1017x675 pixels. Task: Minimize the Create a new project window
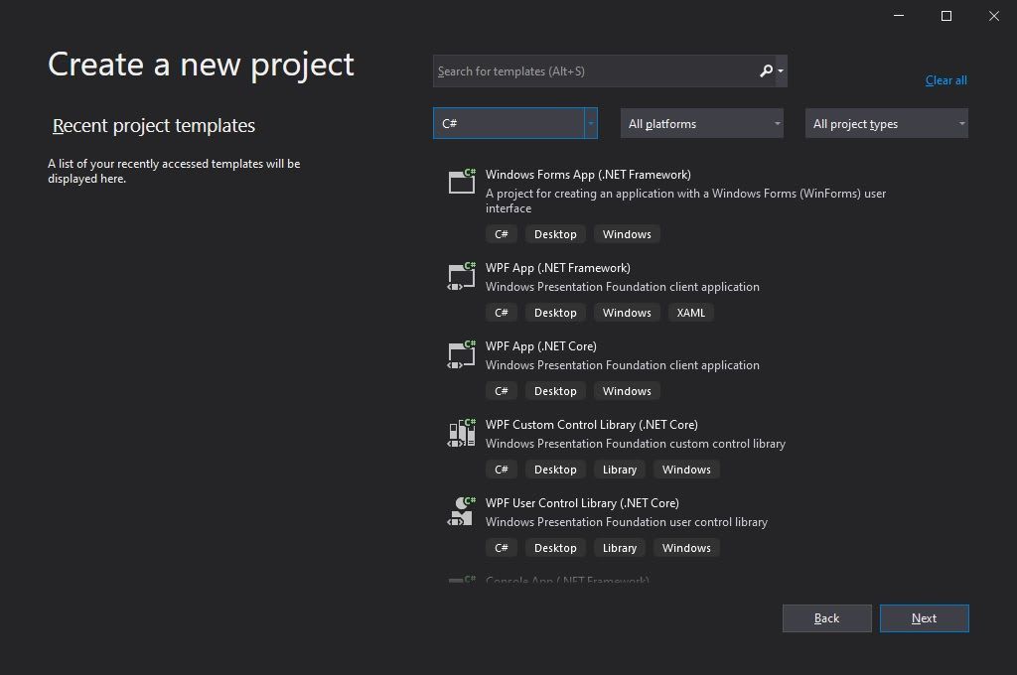click(898, 16)
